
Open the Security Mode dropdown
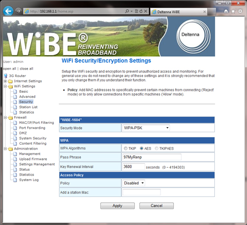(x=146, y=128)
